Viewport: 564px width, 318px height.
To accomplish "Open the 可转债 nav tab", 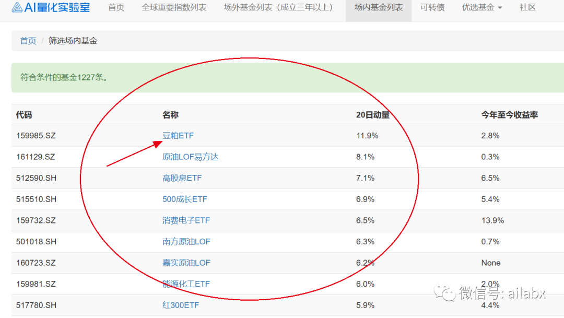I will [432, 7].
